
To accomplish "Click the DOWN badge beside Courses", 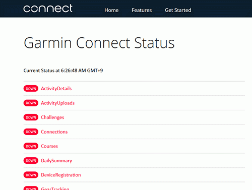I will tap(31, 146).
